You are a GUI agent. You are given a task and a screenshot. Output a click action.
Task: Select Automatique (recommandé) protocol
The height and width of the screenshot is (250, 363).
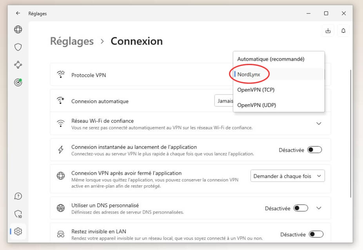coord(279,59)
